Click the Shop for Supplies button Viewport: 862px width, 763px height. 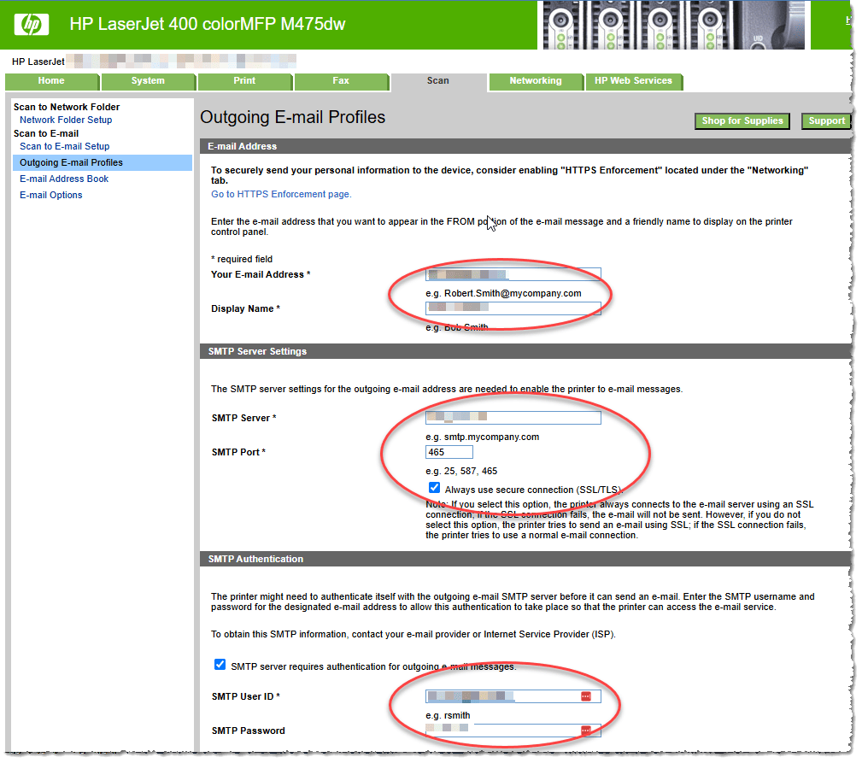tap(742, 120)
